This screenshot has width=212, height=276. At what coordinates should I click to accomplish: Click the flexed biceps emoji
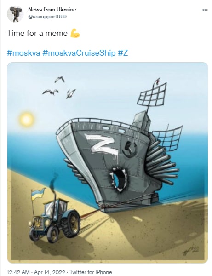point(75,33)
